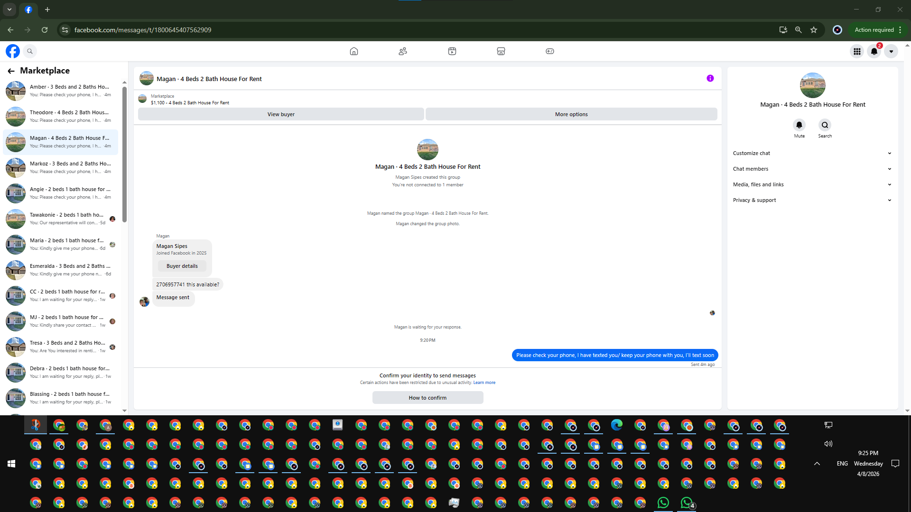Expand the Customize chat section

tap(811, 153)
